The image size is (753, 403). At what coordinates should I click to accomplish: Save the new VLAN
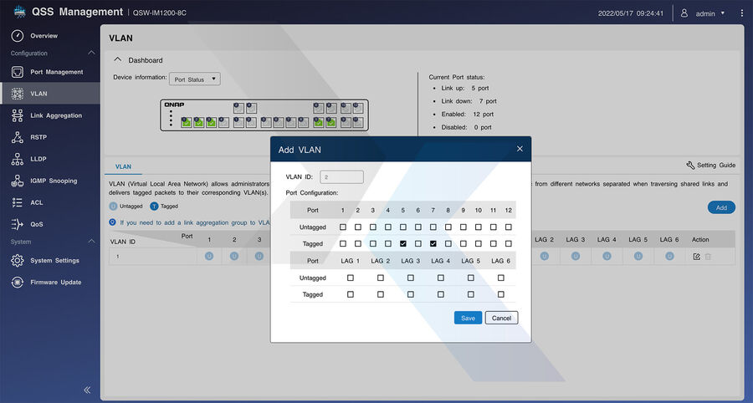pos(468,318)
